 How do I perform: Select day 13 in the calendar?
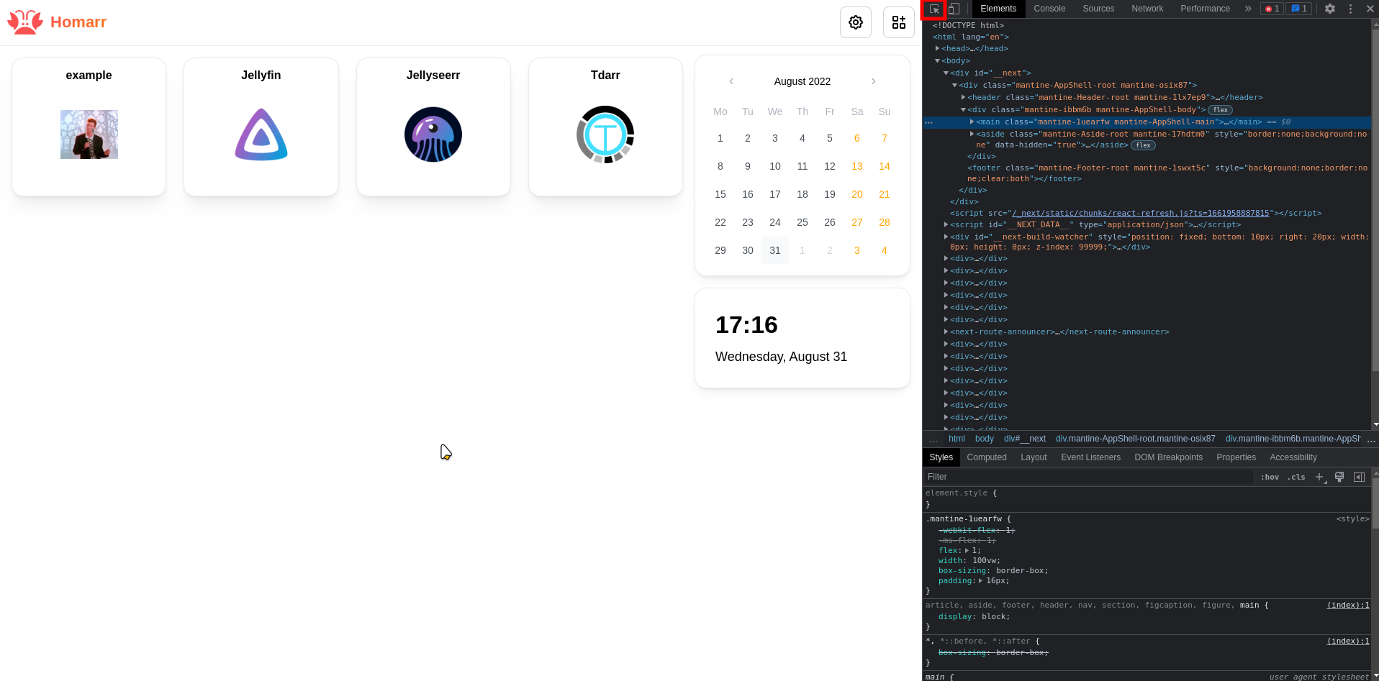[x=857, y=166]
